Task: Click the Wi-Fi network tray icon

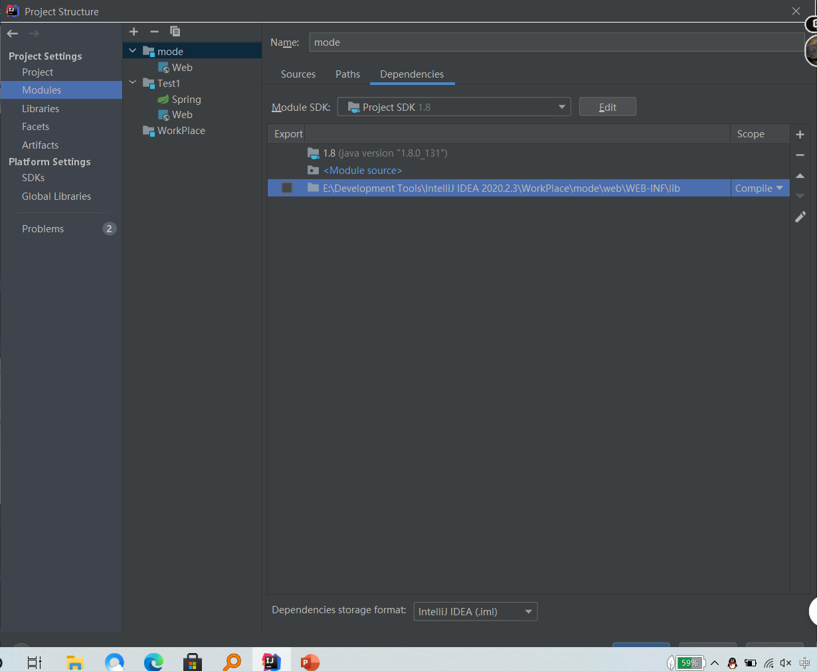Action: coord(769,662)
